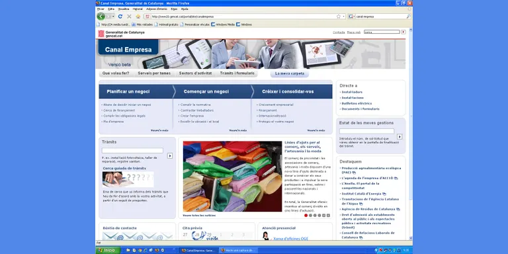Switch to the Canal Empresa taskbar window
508x254 pixels.
[198, 251]
